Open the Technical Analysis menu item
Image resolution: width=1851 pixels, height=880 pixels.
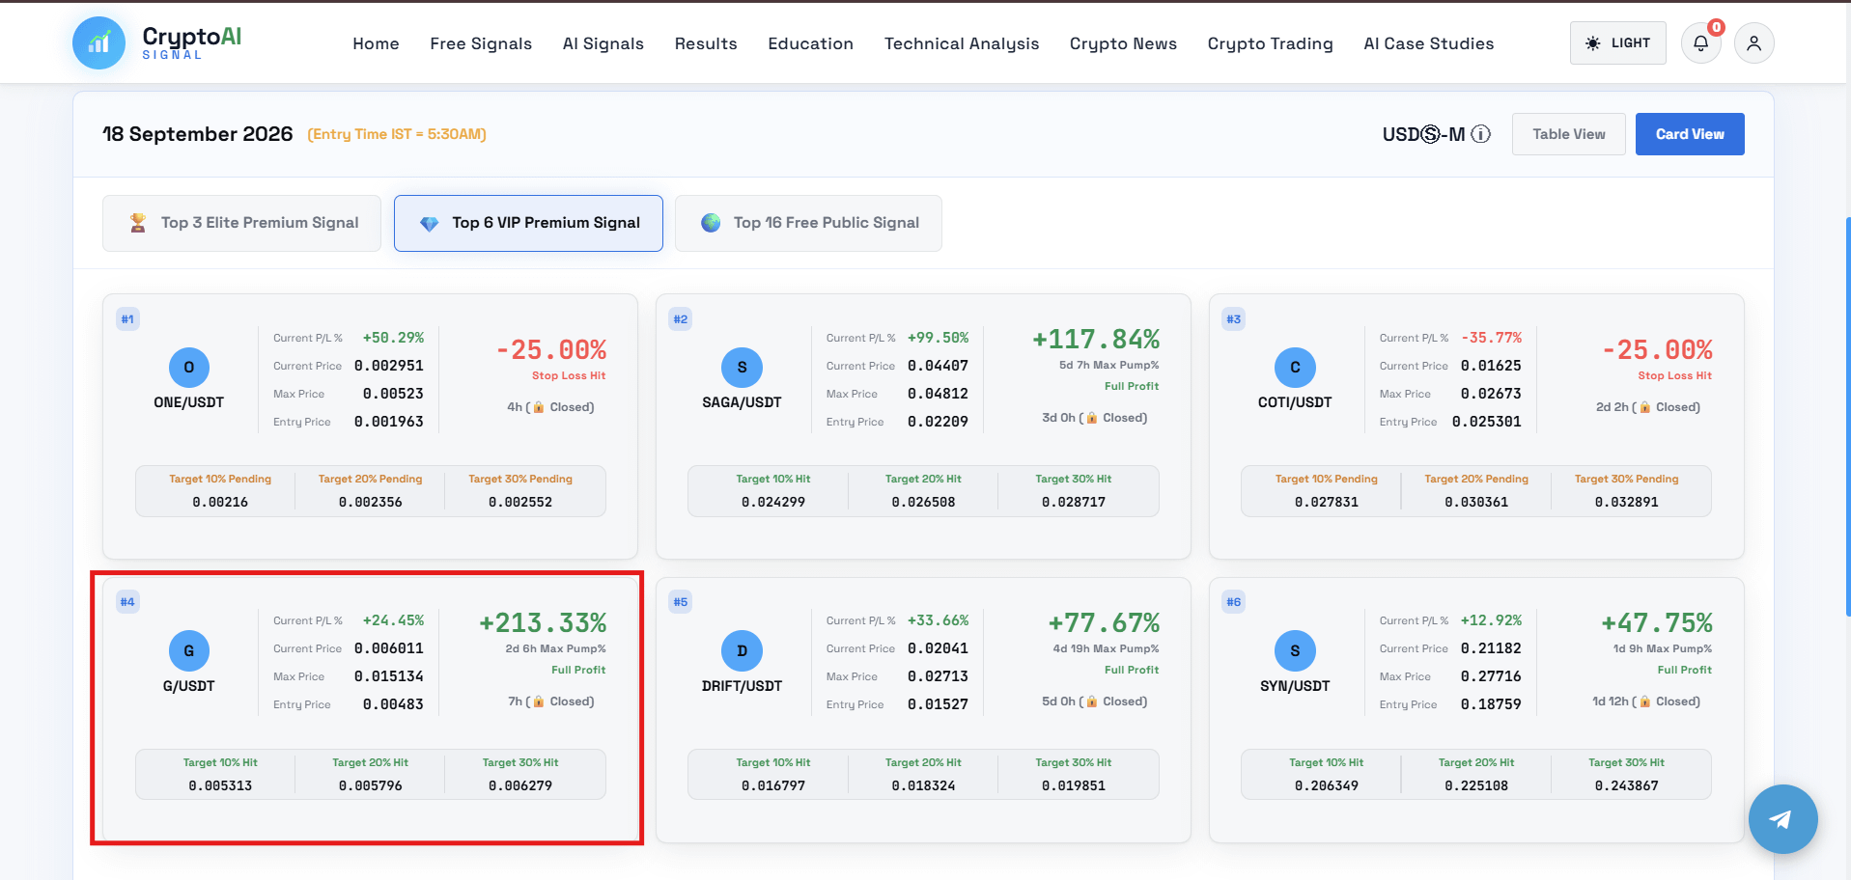pyautogui.click(x=962, y=43)
